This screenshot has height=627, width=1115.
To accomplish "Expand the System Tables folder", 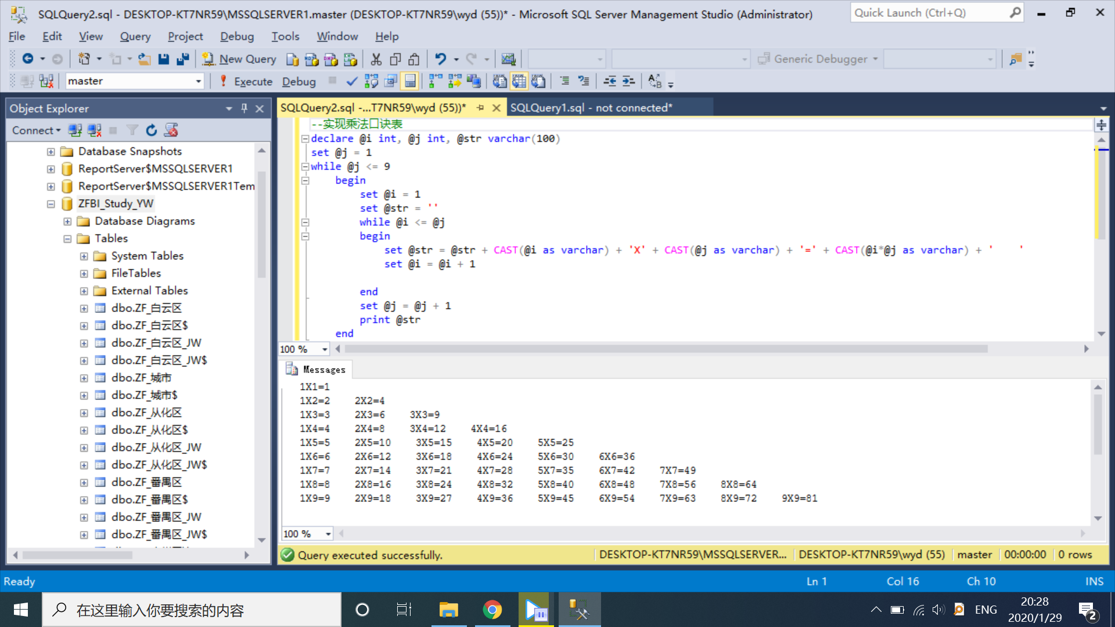I will click(x=84, y=256).
